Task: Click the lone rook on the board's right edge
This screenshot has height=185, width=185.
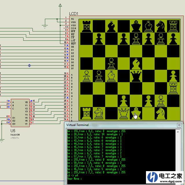Action: click(x=173, y=88)
